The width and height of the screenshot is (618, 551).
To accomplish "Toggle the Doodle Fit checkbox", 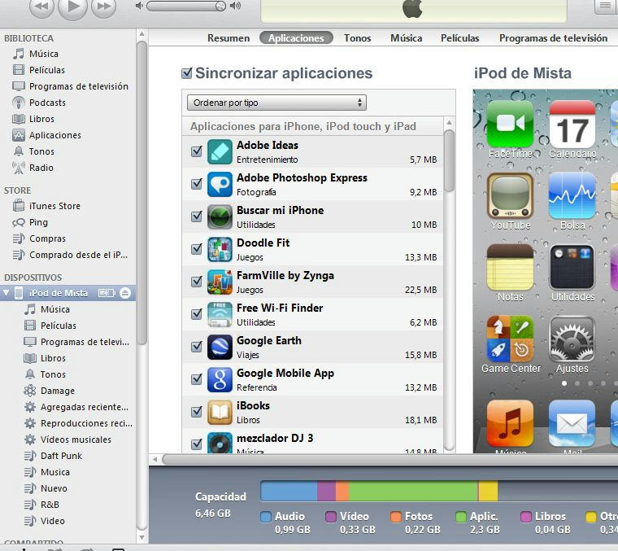I will pos(196,249).
